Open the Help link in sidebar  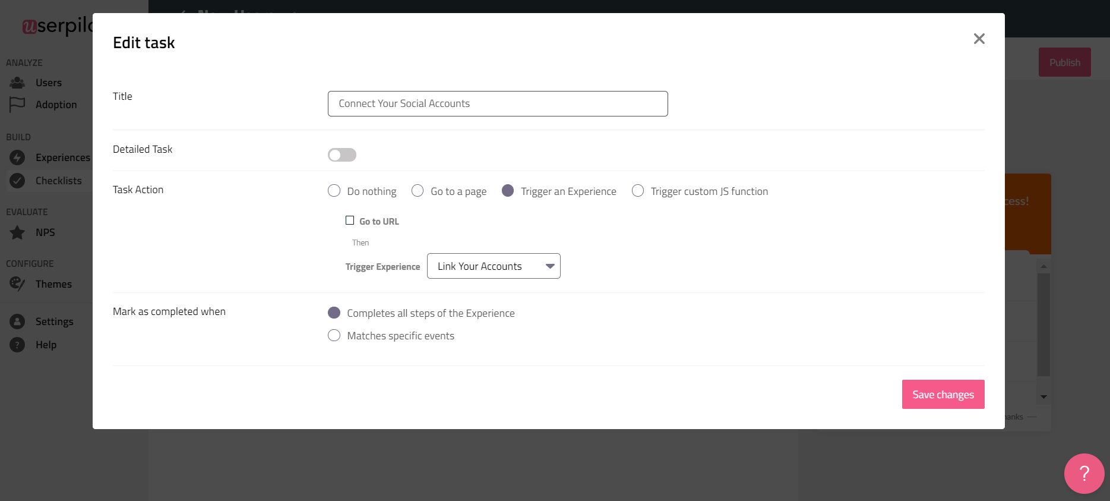coord(46,345)
